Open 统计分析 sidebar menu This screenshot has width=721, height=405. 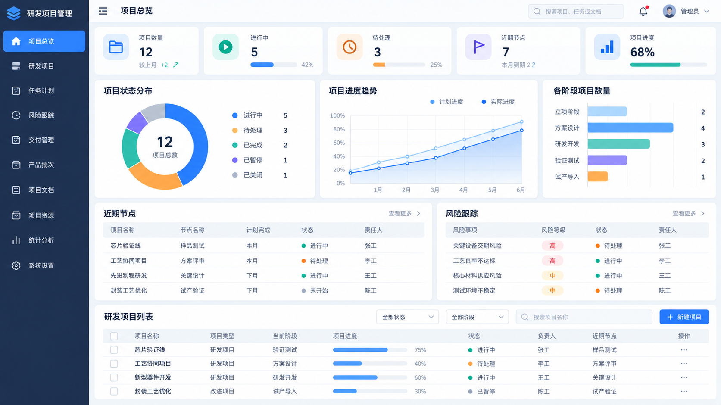coord(44,240)
